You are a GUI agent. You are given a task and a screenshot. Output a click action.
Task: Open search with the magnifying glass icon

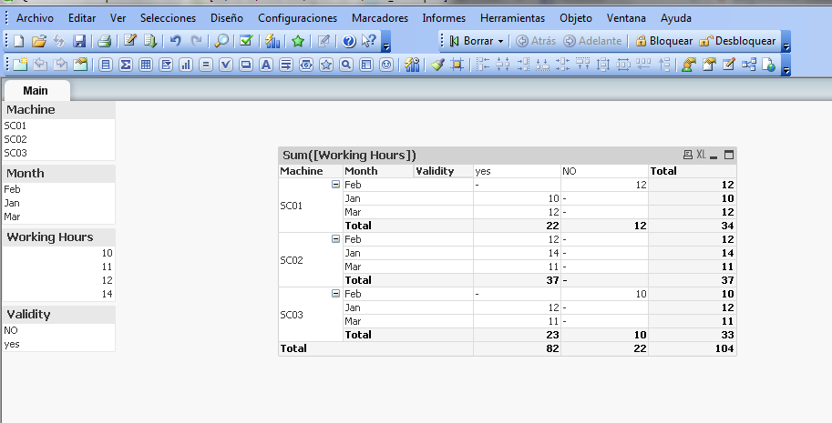(221, 41)
